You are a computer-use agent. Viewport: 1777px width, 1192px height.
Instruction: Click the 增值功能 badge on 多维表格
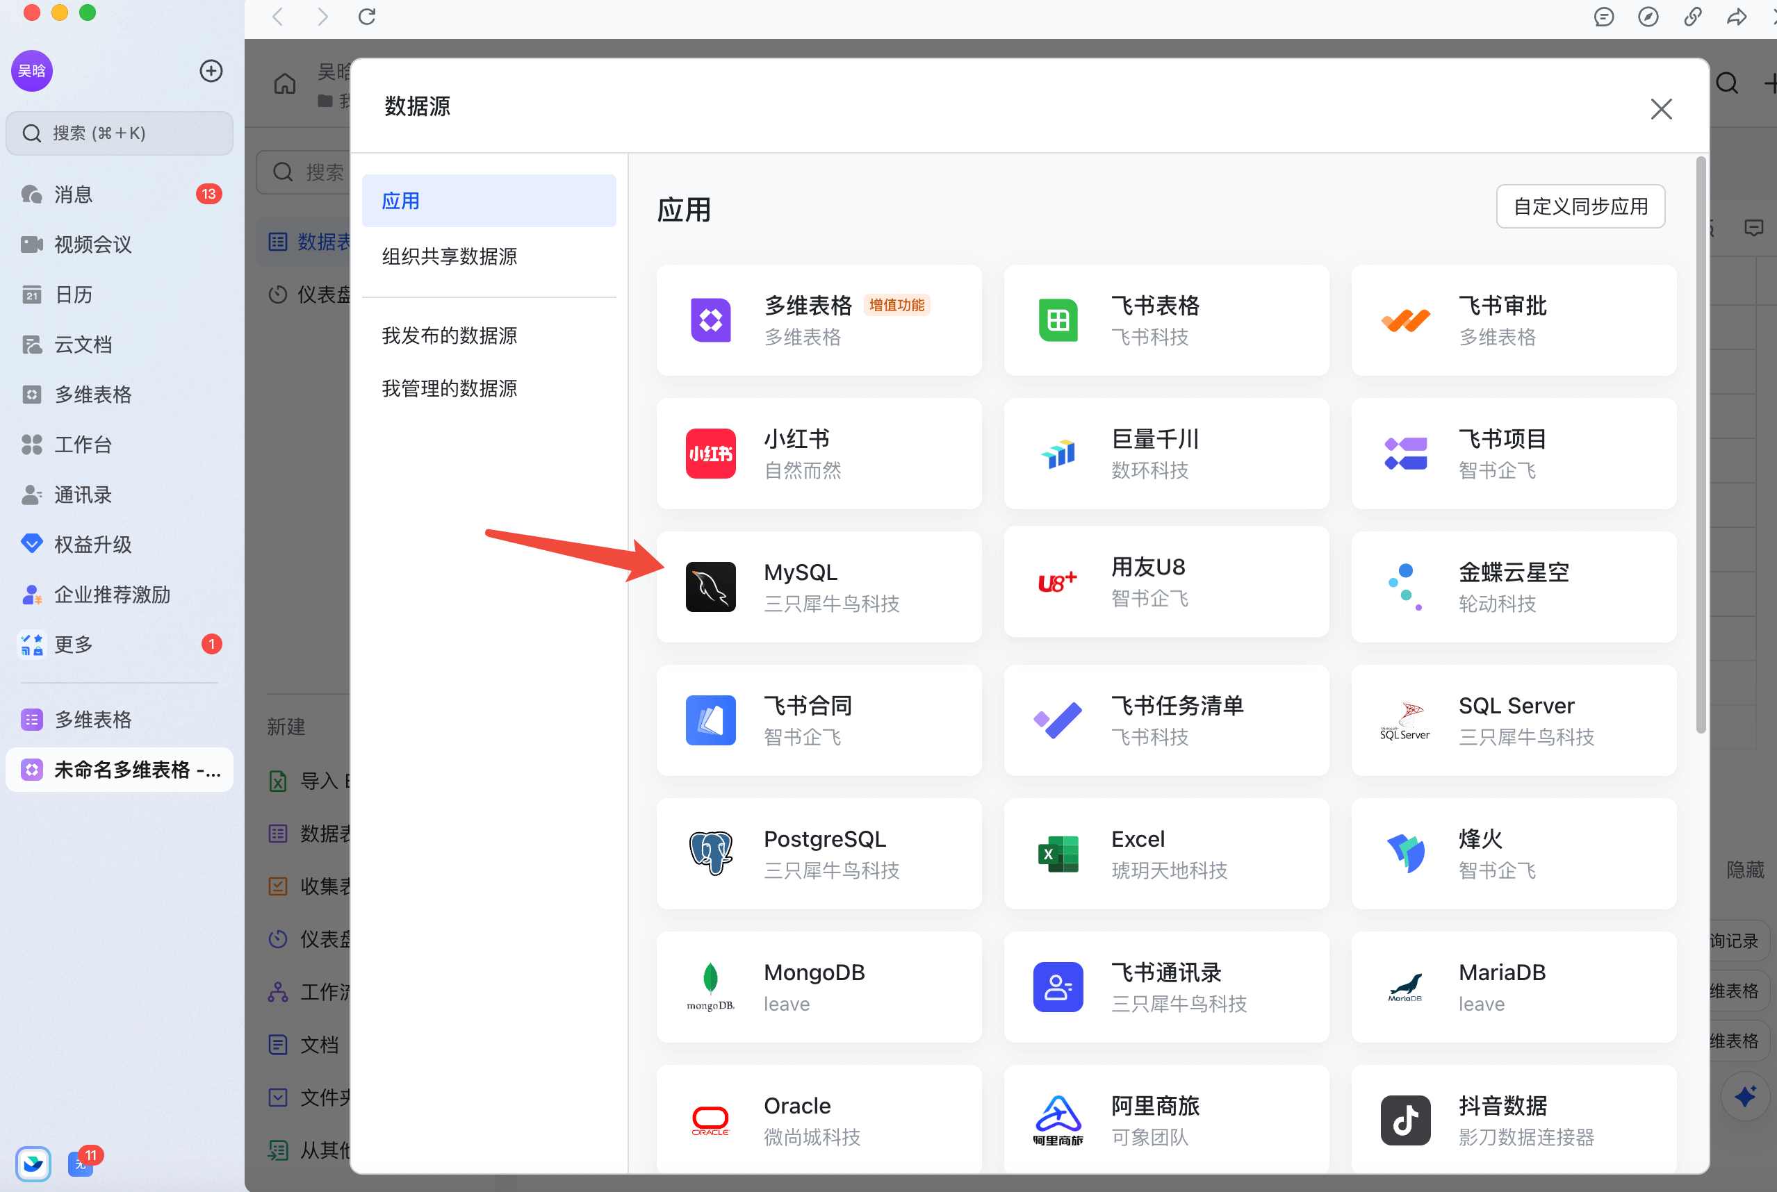(x=896, y=306)
